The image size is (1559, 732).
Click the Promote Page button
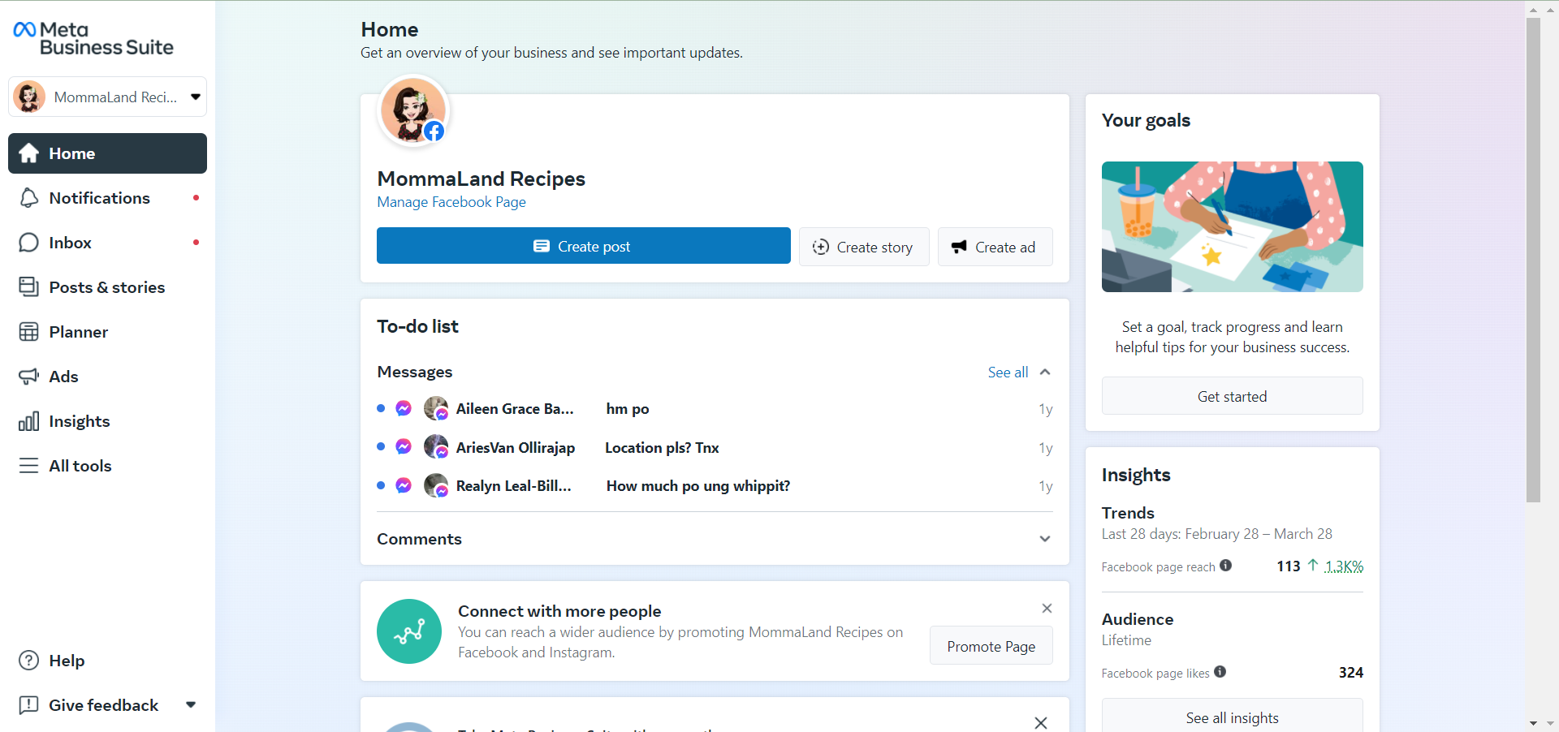point(991,646)
